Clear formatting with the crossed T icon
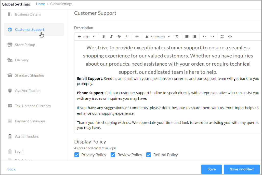This screenshot has width=262, height=175. pyautogui.click(x=177, y=36)
